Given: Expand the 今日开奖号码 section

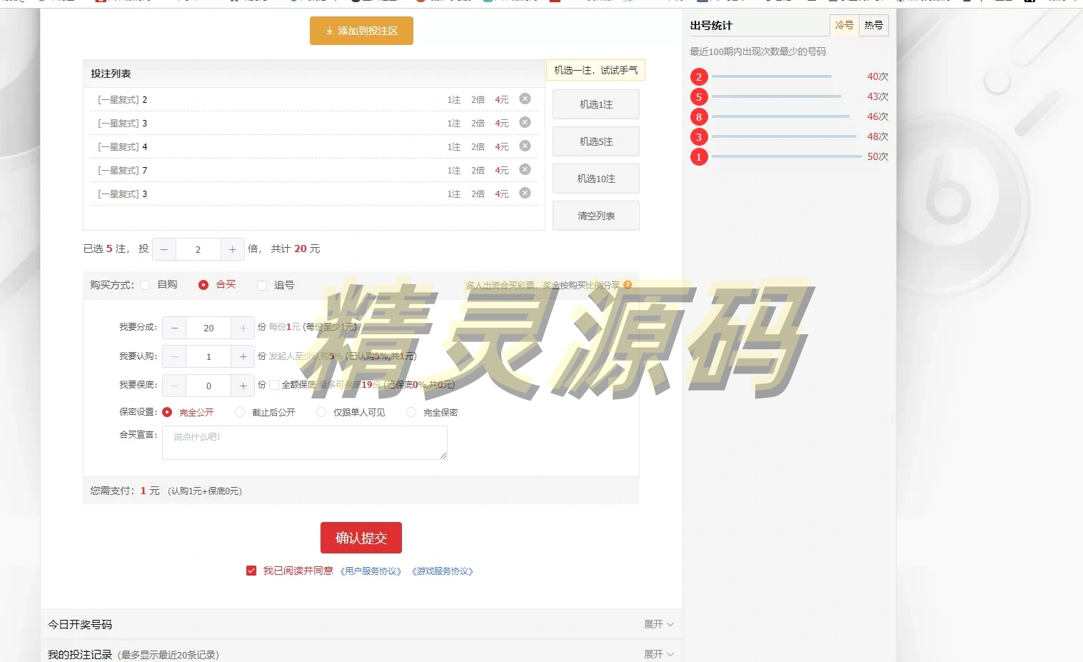Looking at the screenshot, I should pyautogui.click(x=659, y=624).
